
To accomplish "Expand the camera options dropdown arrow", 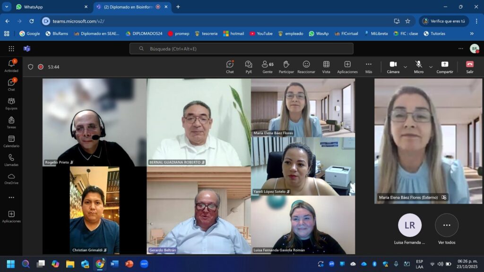I will (405, 67).
